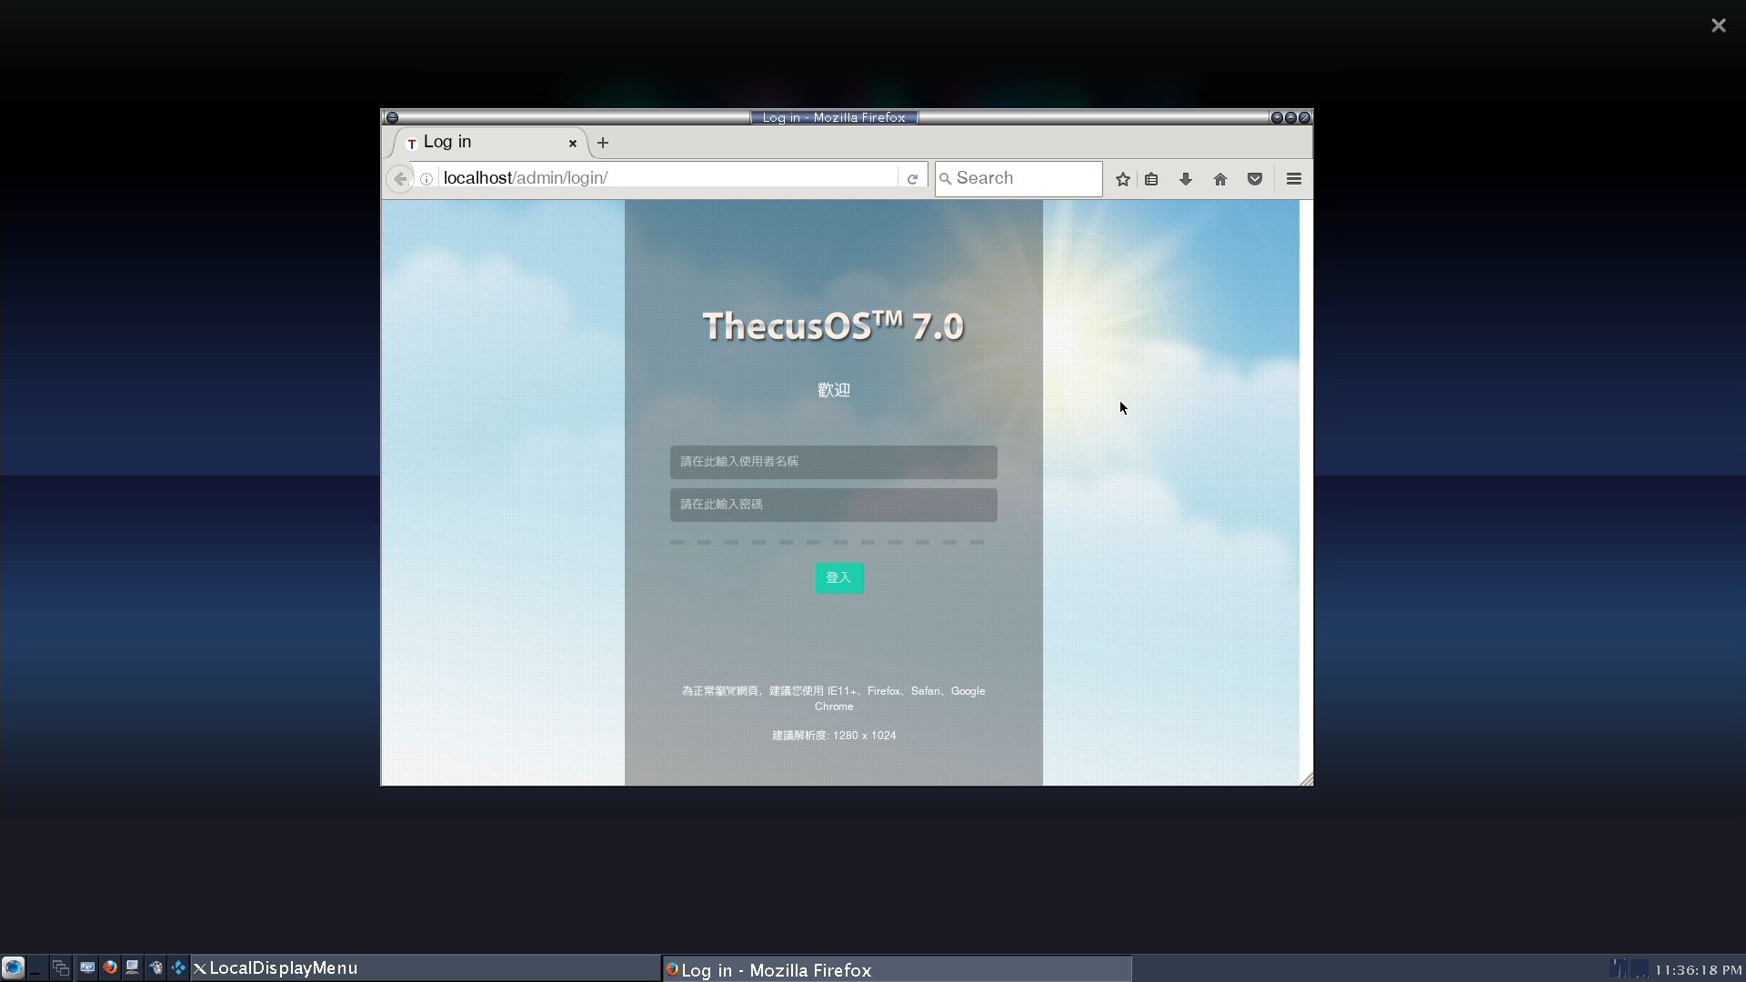This screenshot has height=982, width=1746.
Task: Click the Firefox window resize grip corner
Action: coord(1306,778)
